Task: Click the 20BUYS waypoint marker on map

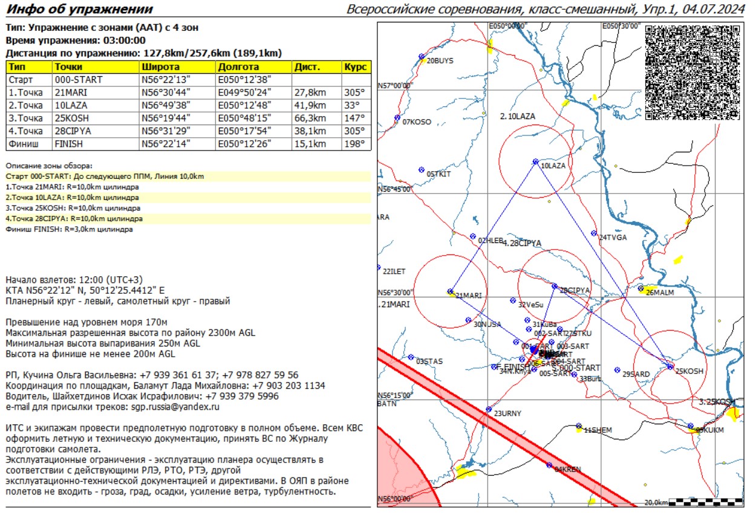Action: [422, 57]
